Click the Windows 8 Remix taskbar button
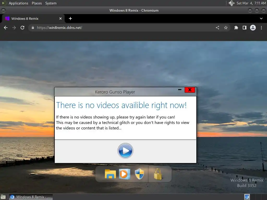The width and height of the screenshot is (267, 200). 31,197
